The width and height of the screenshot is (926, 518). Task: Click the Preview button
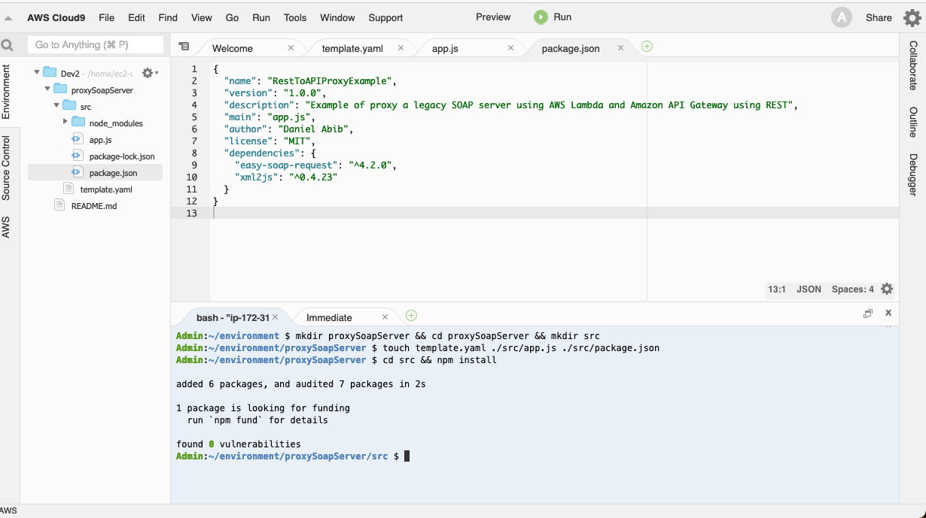tap(493, 17)
